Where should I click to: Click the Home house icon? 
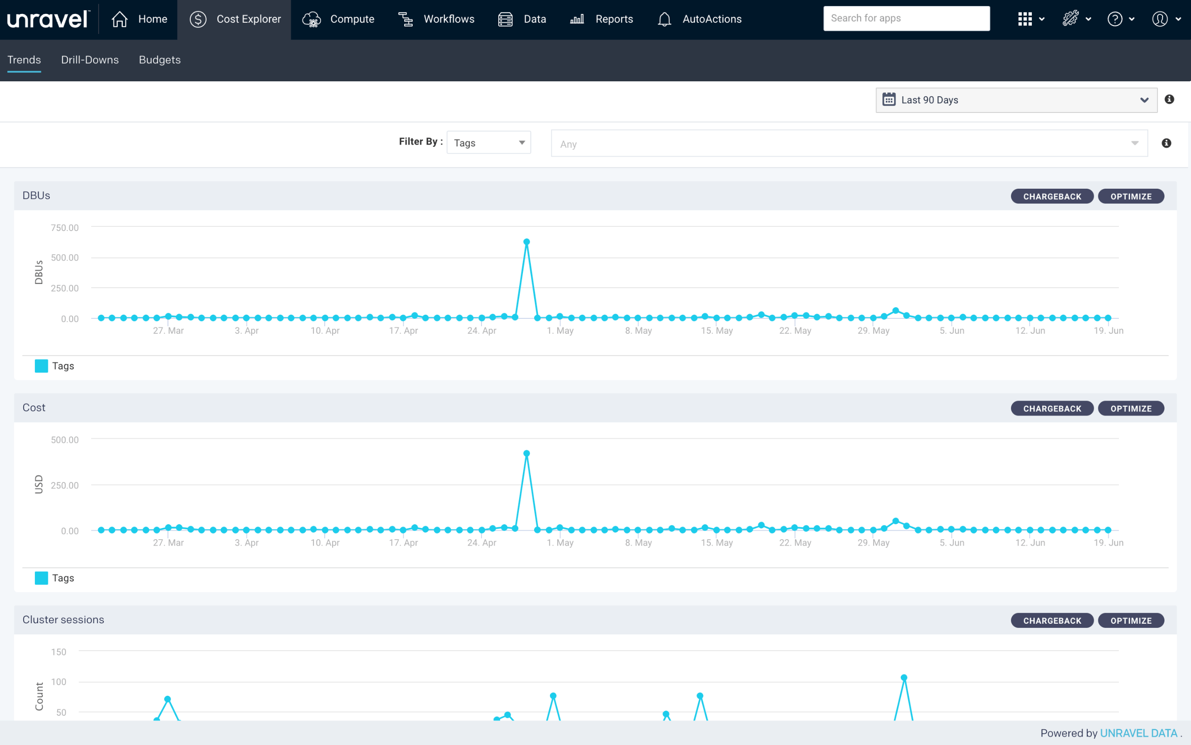tap(120, 19)
